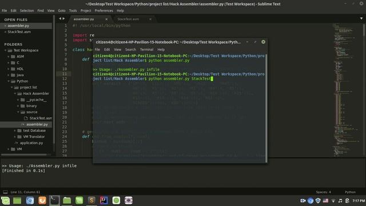This screenshot has width=366, height=206.
Task: Open the Project menu
Action: point(86,10)
